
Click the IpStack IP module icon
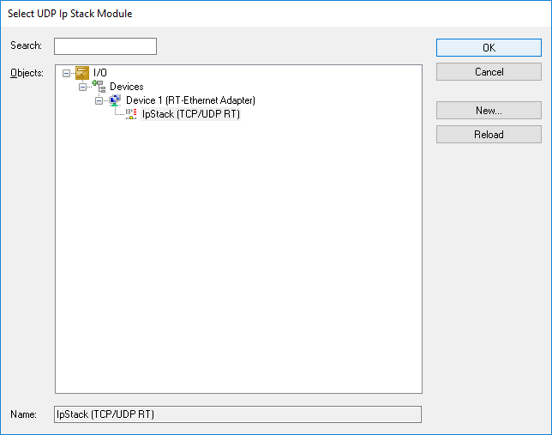(x=131, y=114)
